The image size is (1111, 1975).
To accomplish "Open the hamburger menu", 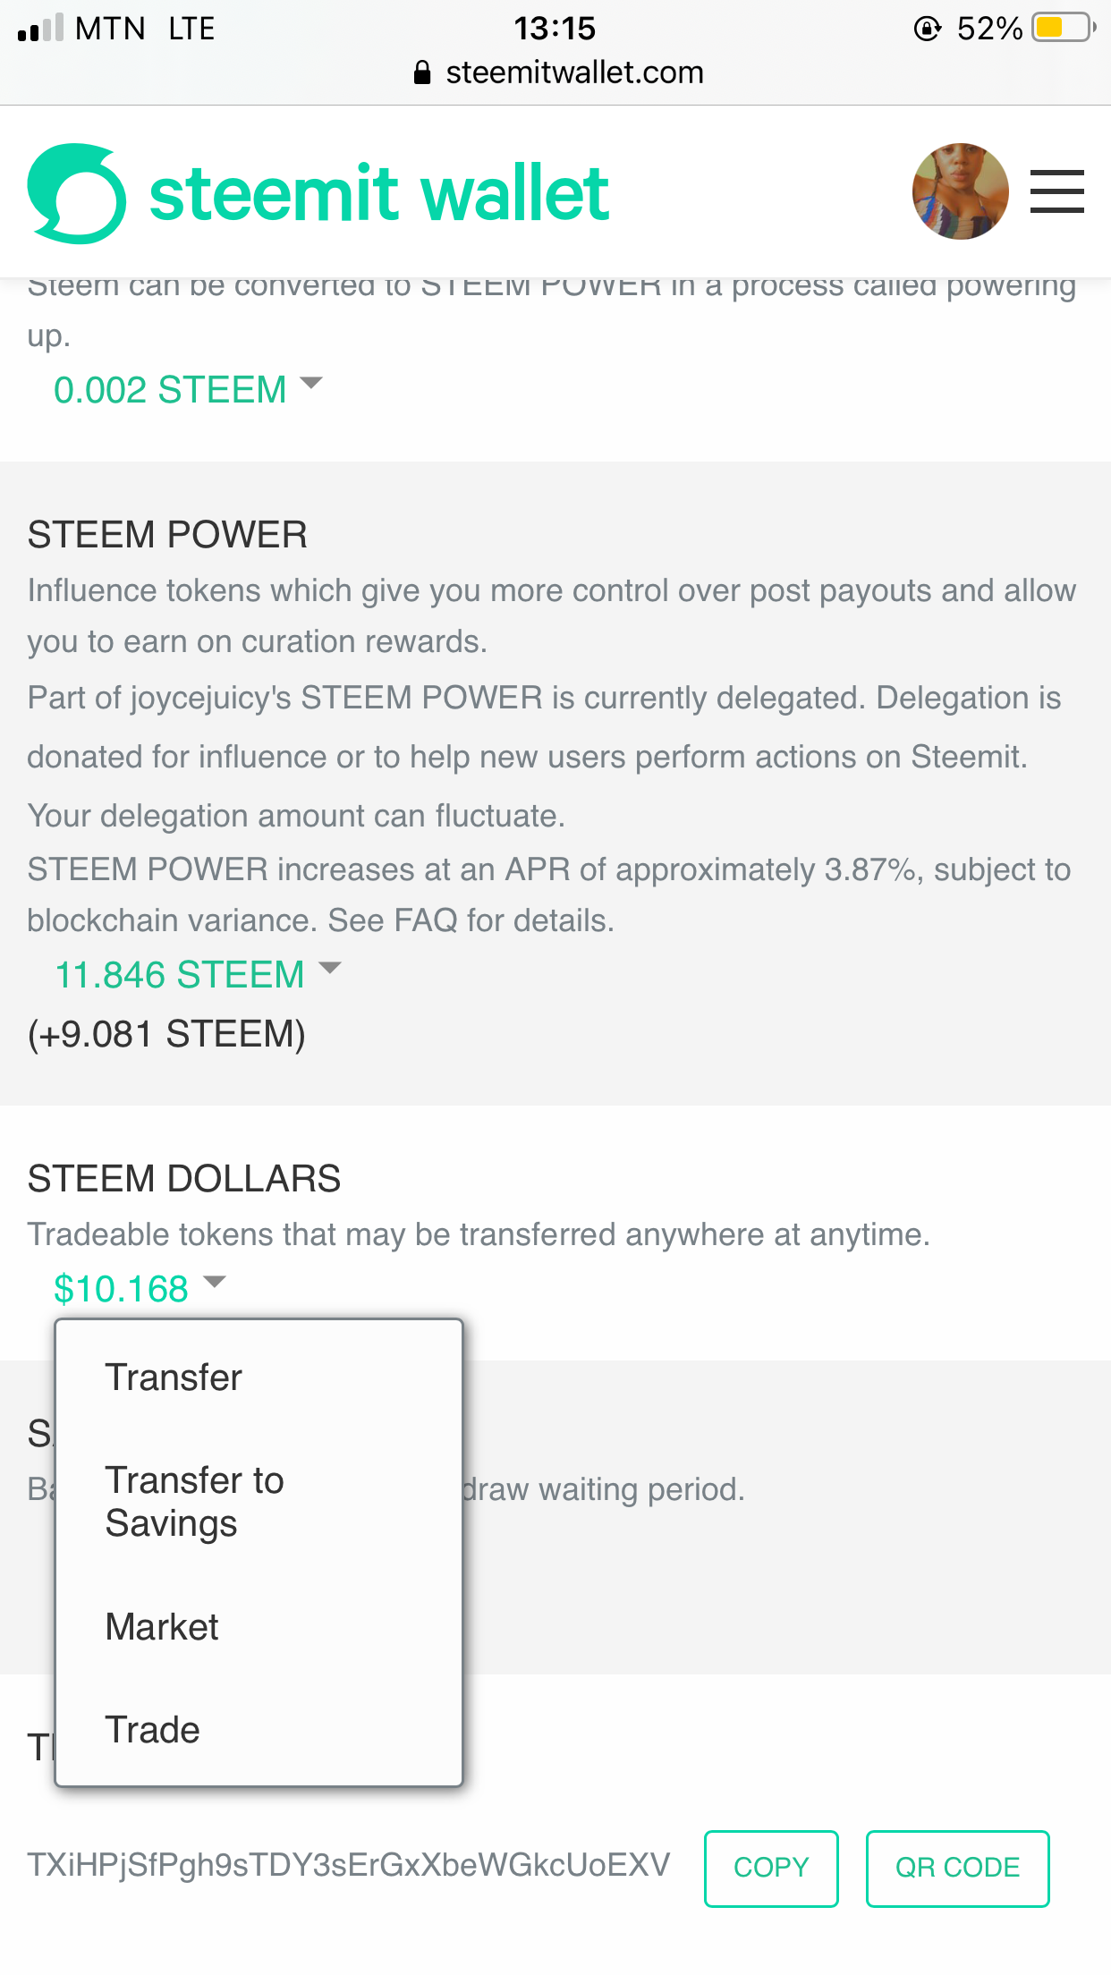I will pos(1056,191).
